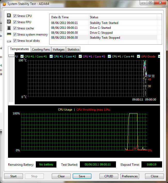Click the Clear button
This screenshot has width=168, height=183.
tap(61, 176)
